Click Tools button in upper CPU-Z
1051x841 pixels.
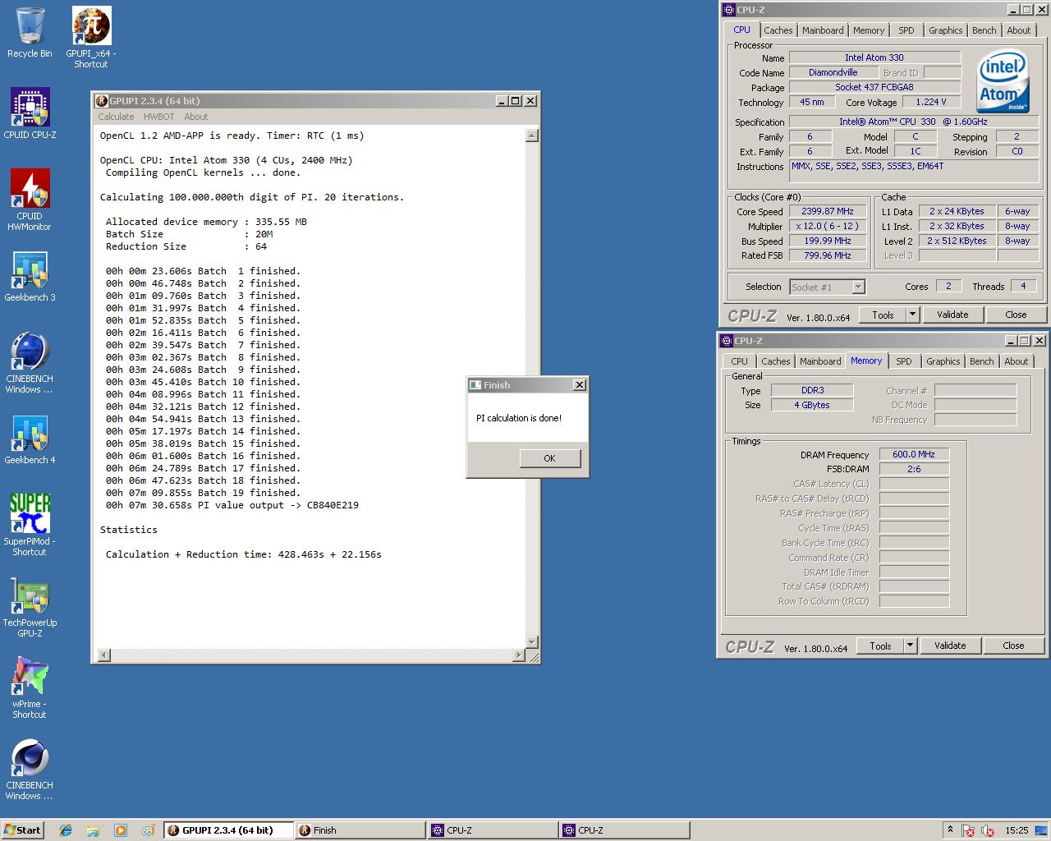click(883, 315)
